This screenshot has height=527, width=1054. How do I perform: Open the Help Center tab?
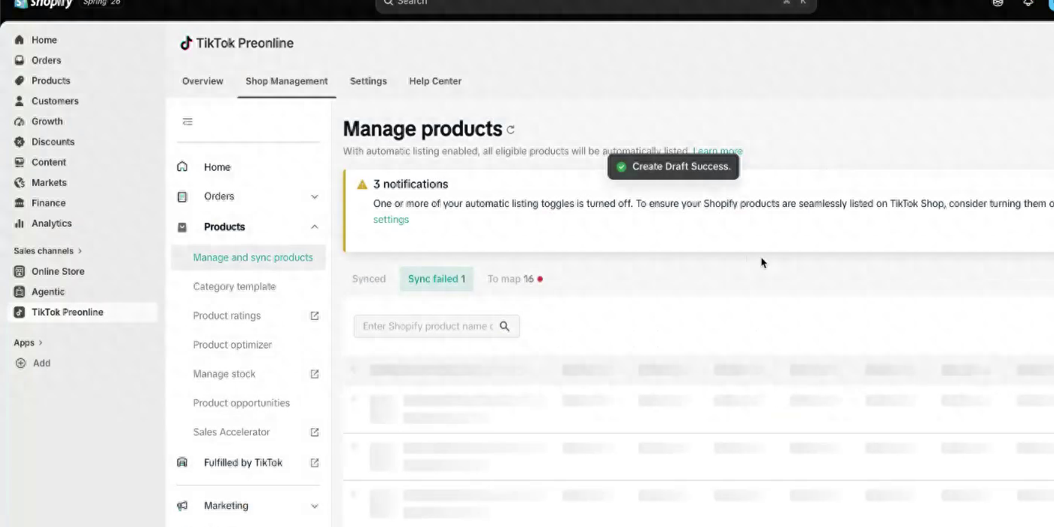point(435,81)
